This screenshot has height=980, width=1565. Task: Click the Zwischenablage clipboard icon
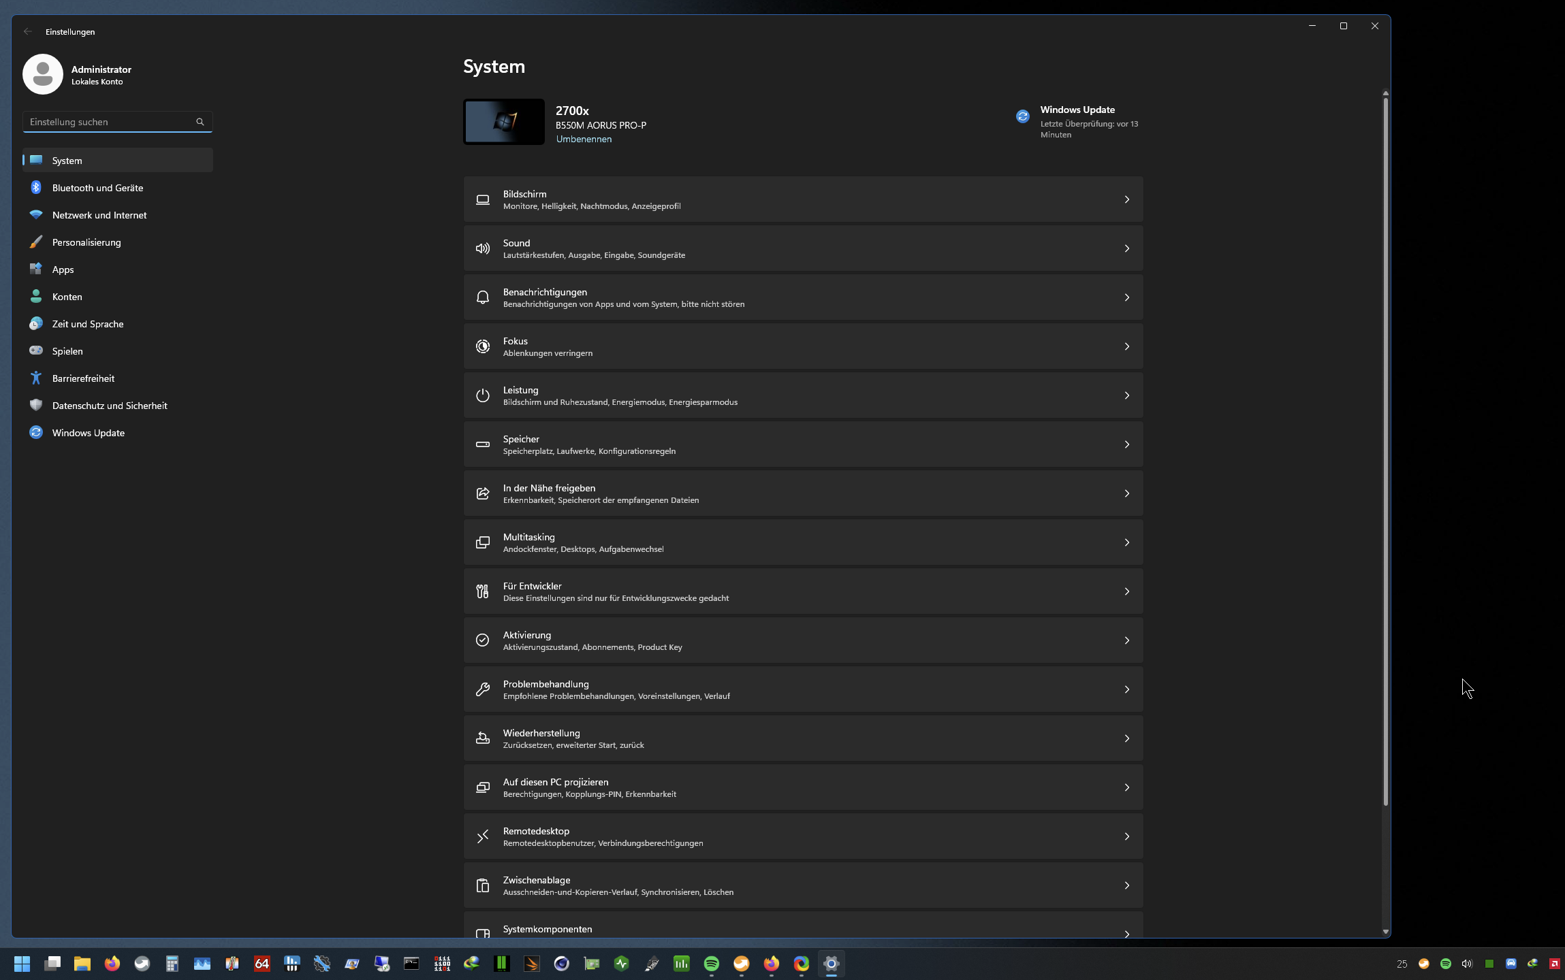483,885
